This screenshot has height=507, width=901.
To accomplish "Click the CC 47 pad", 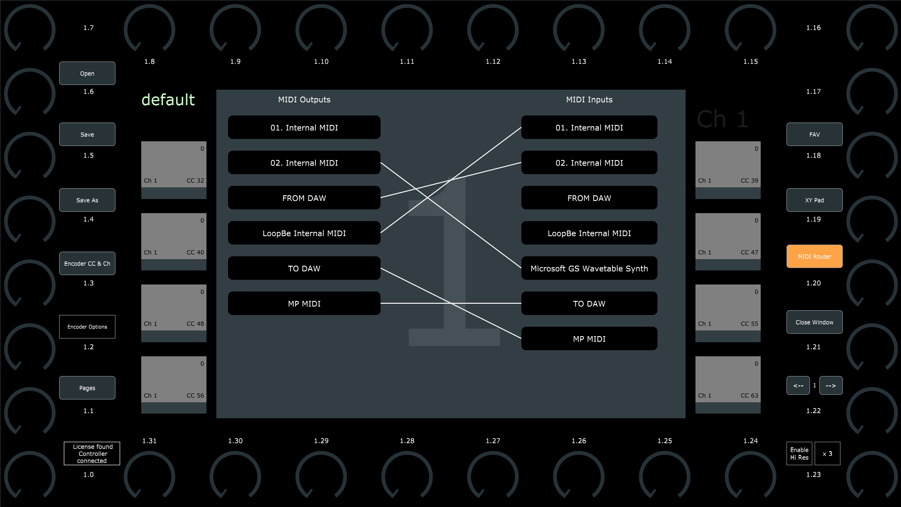I will (x=728, y=242).
